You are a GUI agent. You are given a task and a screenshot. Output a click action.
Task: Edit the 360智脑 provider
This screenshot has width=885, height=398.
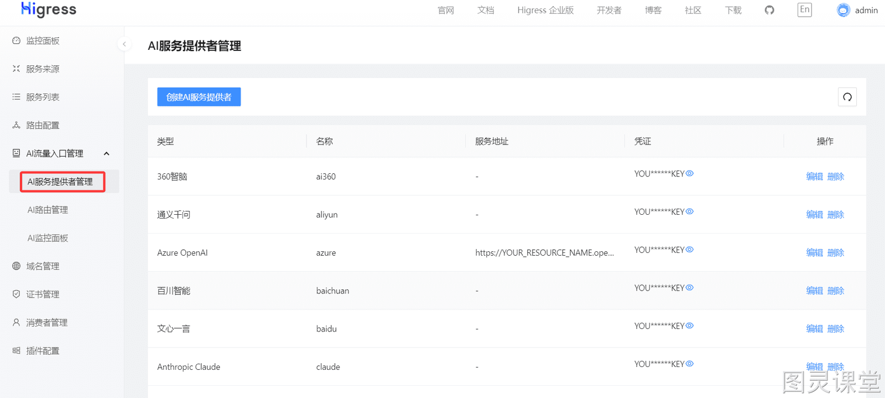[814, 177]
